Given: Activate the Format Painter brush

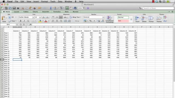Looking at the screenshot, I should pos(35,8).
